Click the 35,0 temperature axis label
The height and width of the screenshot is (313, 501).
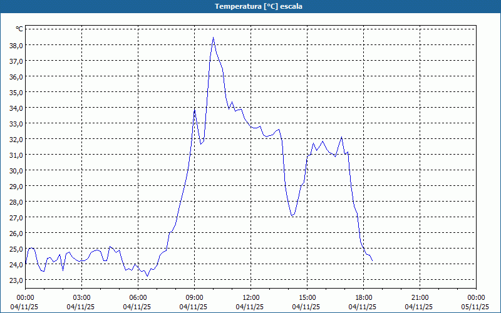click(x=14, y=92)
